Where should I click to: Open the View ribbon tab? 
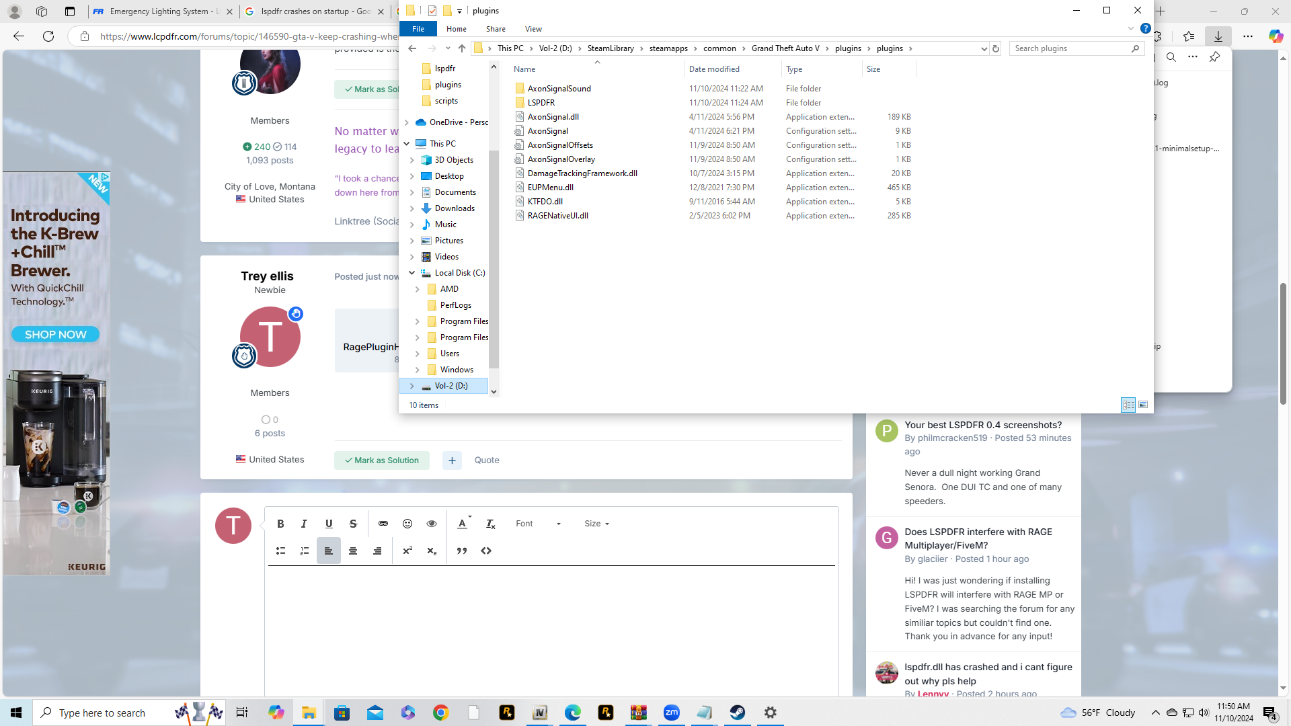(533, 29)
